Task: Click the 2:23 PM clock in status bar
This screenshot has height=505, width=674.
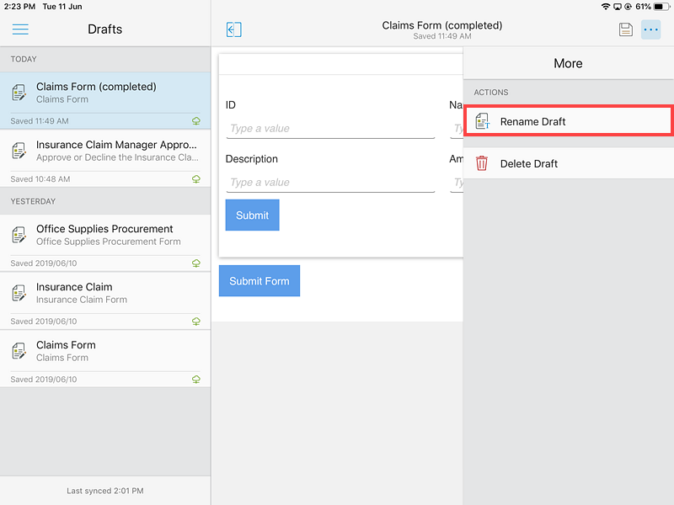Action: (19, 7)
